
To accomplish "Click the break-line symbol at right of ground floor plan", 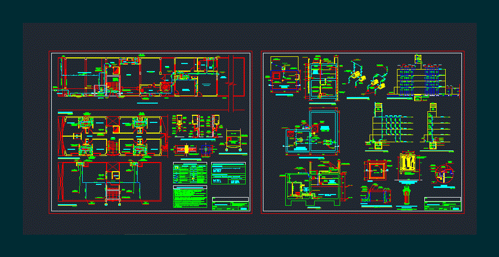I will (x=231, y=83).
